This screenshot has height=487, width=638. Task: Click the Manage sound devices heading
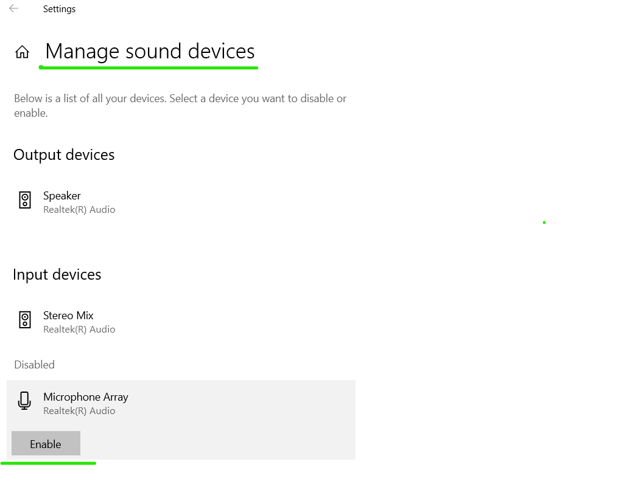150,52
